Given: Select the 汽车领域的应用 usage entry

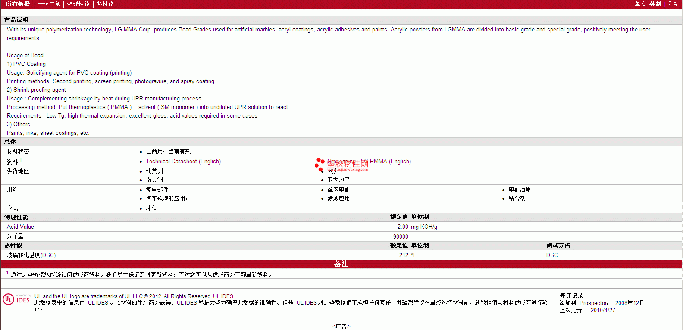Looking at the screenshot, I should [166, 199].
